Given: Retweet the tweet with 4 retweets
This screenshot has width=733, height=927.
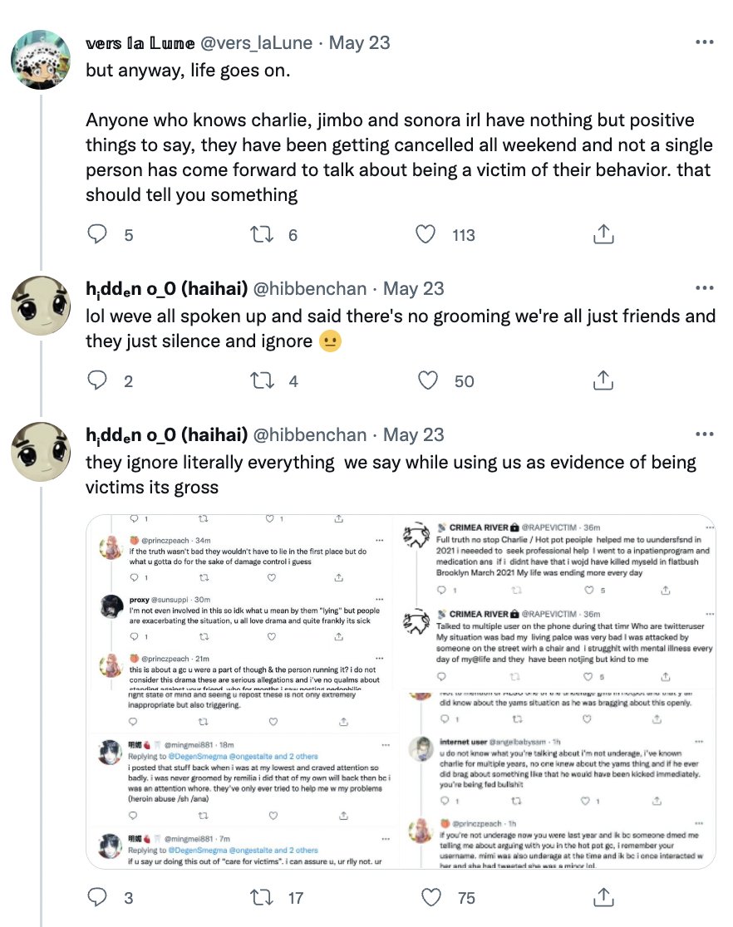Looking at the screenshot, I should coord(262,380).
